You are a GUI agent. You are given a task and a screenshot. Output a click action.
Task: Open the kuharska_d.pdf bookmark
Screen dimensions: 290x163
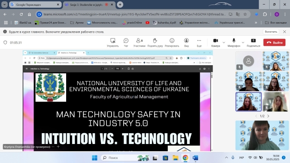[164, 23]
